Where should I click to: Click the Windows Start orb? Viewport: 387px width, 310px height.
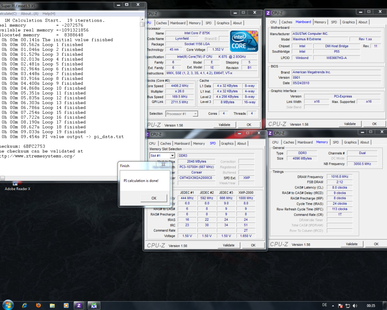tap(8, 305)
